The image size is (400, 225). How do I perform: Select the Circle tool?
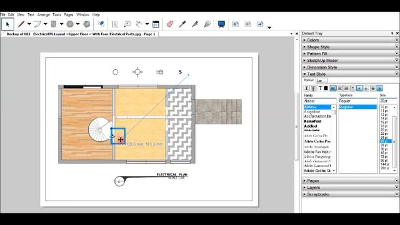pyautogui.click(x=70, y=24)
